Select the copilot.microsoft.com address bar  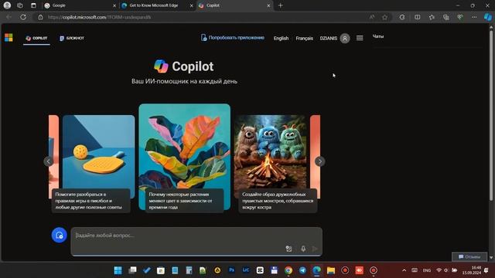(202, 17)
